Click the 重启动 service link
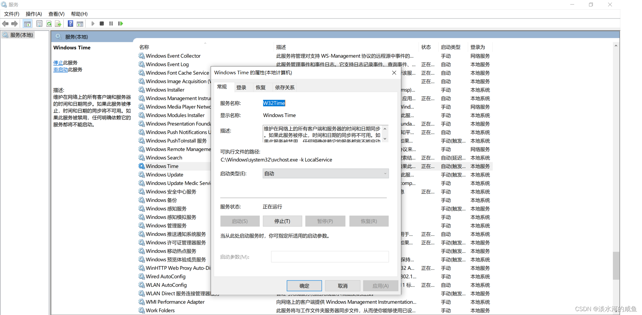Screen dimensions: 642x315 click(61, 69)
